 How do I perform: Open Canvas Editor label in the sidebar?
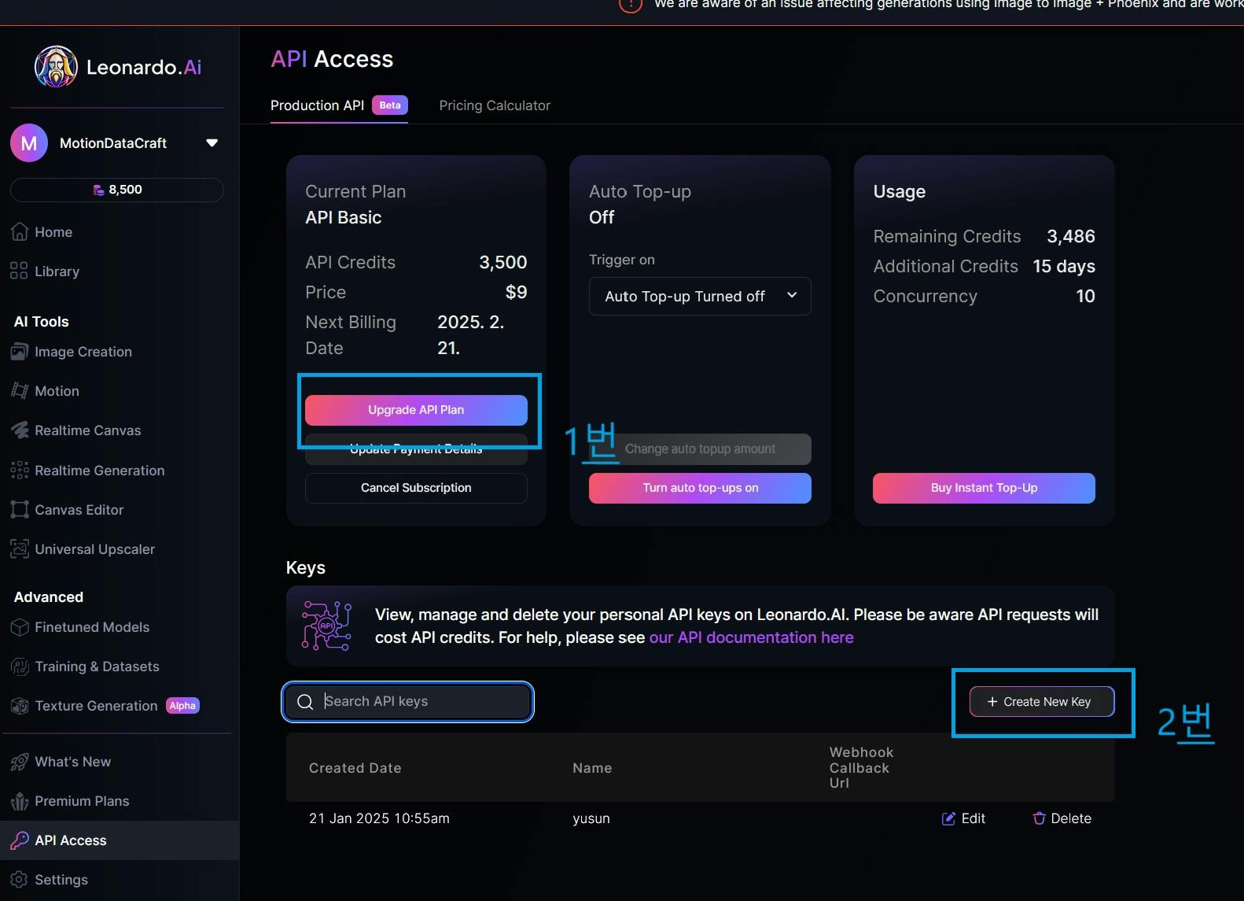[79, 510]
